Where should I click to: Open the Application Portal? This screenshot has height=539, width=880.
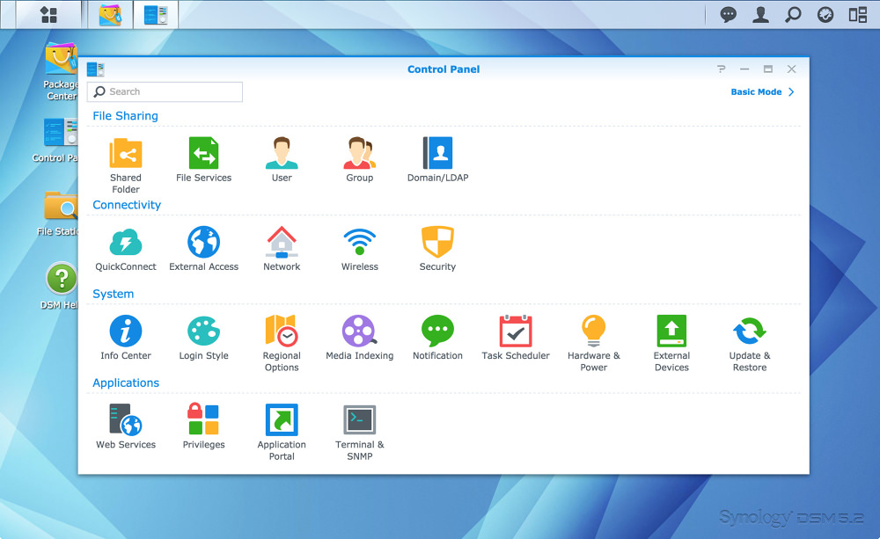coord(282,420)
